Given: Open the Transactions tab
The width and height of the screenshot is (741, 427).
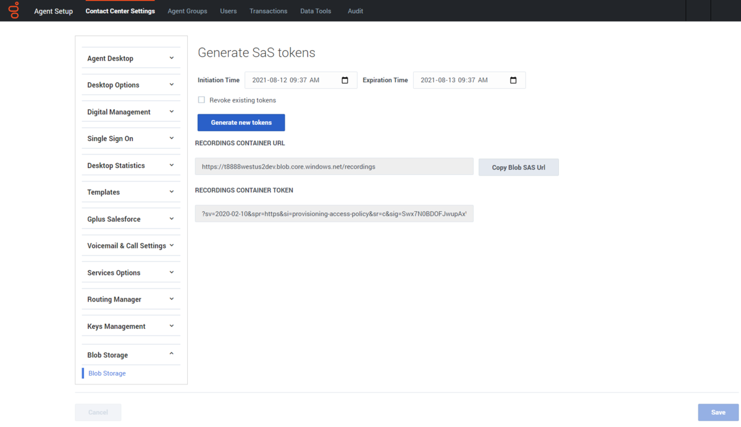Looking at the screenshot, I should tap(269, 11).
